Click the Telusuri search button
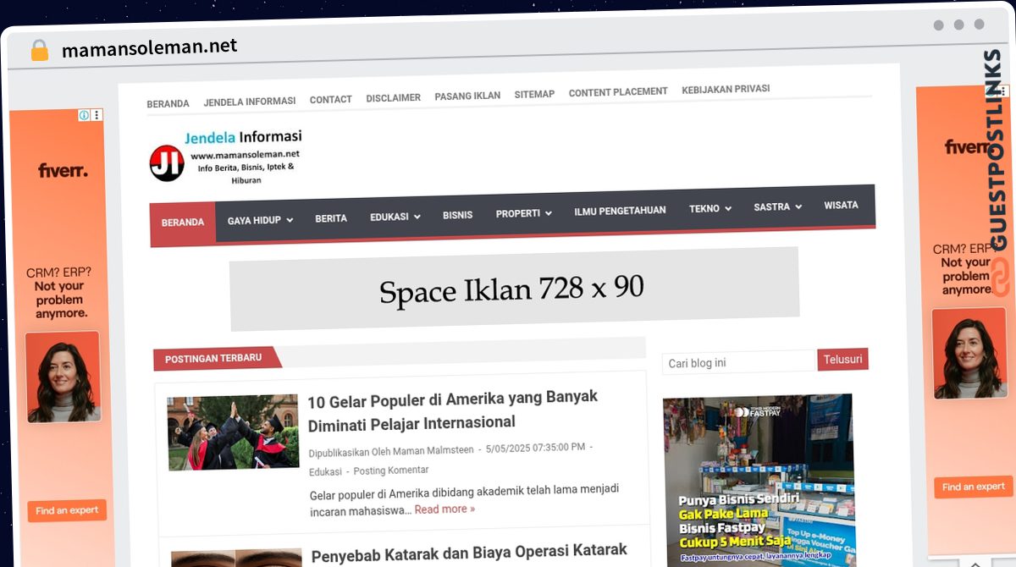Image resolution: width=1016 pixels, height=567 pixels. coord(843,360)
